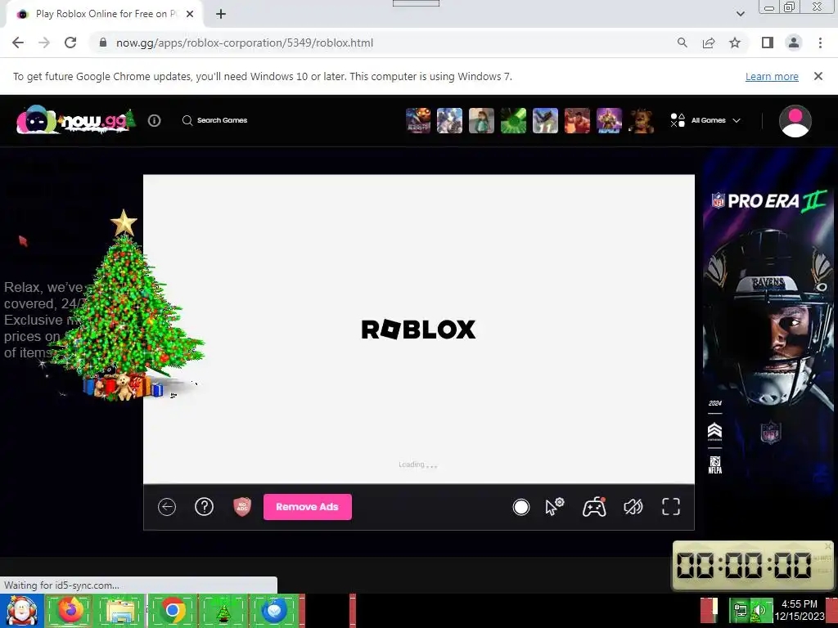Open the Freddy bear game thumbnail
Image resolution: width=838 pixels, height=628 pixels.
coord(641,120)
